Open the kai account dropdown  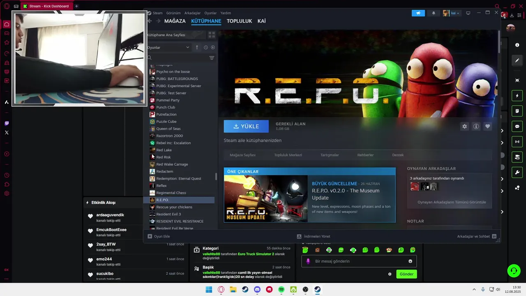click(455, 13)
